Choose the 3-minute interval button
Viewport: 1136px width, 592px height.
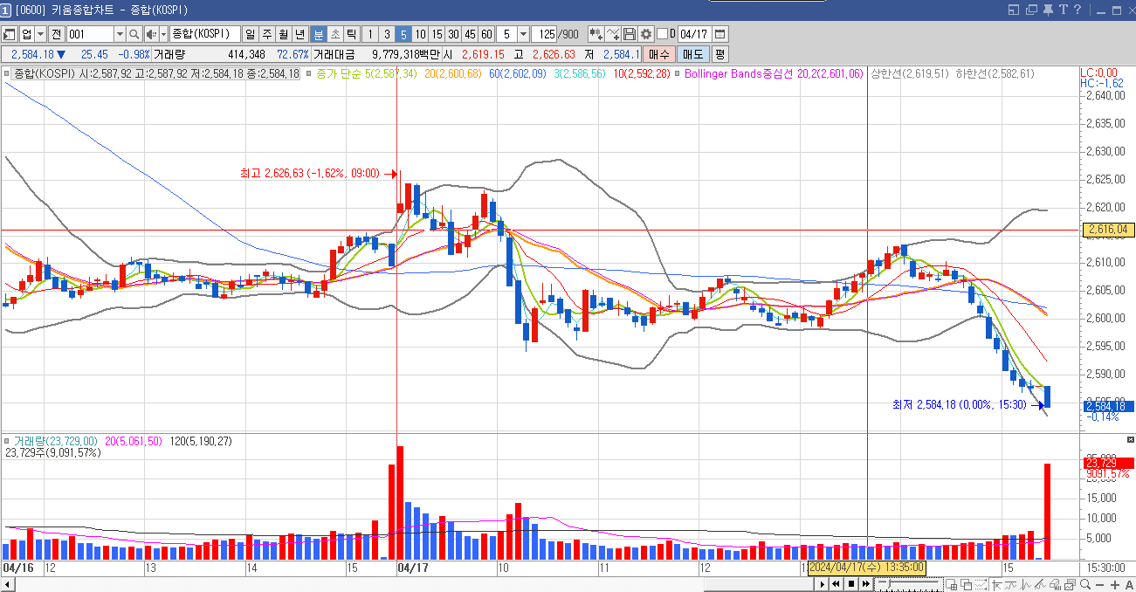point(387,34)
